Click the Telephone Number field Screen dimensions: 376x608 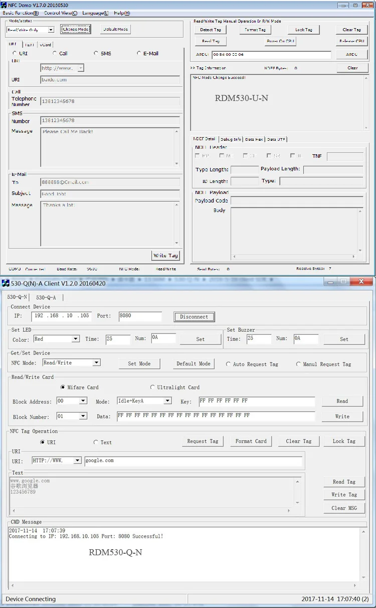click(110, 102)
